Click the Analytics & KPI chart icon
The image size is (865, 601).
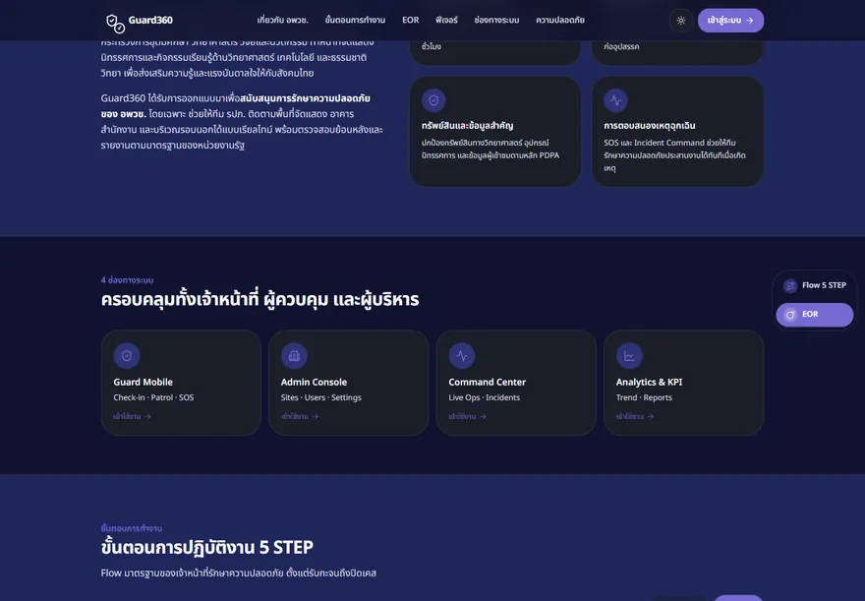click(x=629, y=356)
